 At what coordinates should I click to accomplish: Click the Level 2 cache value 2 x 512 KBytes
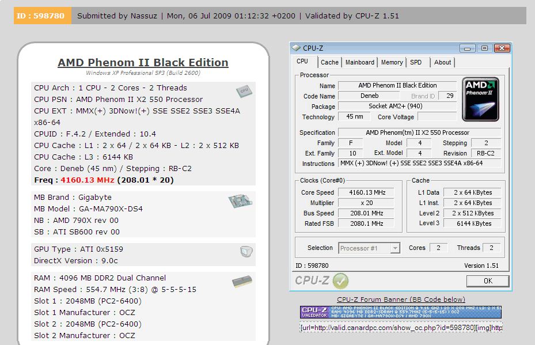[x=472, y=213]
